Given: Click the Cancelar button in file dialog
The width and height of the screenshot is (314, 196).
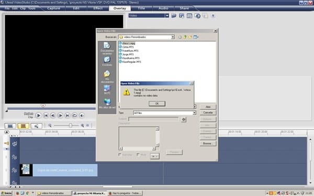Looking at the screenshot, I should pyautogui.click(x=208, y=112).
